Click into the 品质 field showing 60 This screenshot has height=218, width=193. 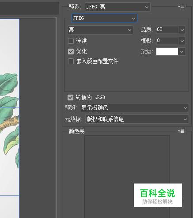[x=167, y=30]
